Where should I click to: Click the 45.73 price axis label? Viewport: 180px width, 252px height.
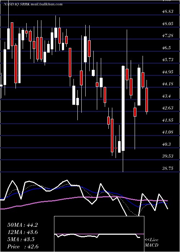click(168, 60)
